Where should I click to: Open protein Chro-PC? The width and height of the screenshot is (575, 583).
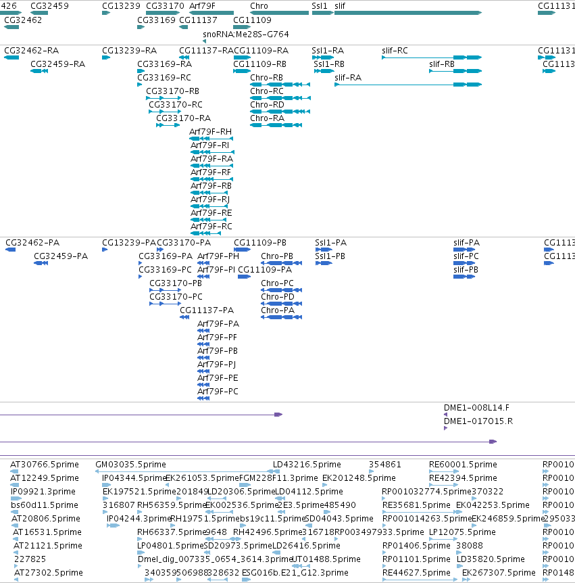(x=277, y=283)
